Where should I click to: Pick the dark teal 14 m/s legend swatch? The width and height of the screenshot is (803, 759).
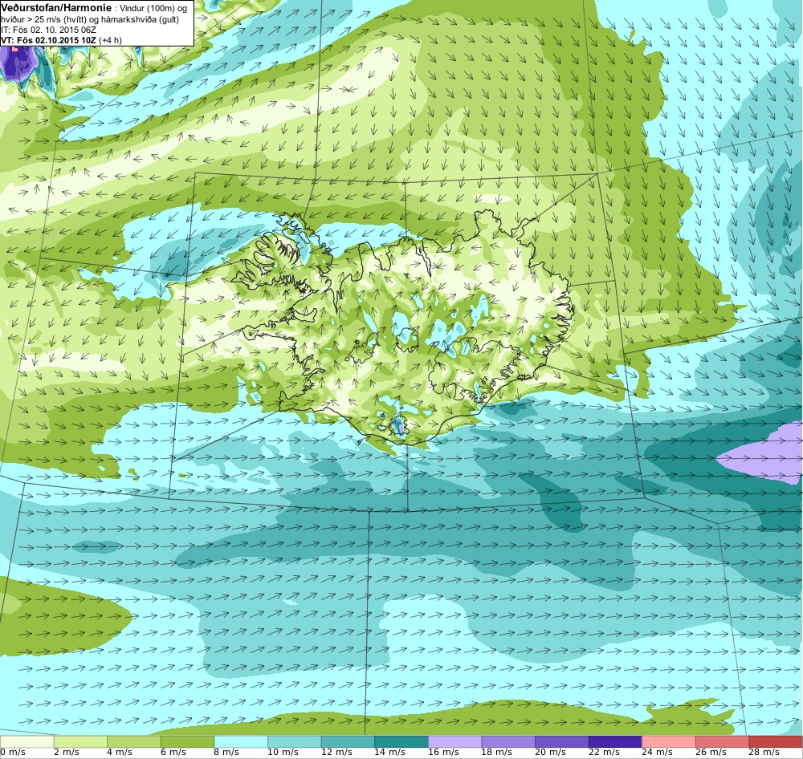pyautogui.click(x=401, y=741)
